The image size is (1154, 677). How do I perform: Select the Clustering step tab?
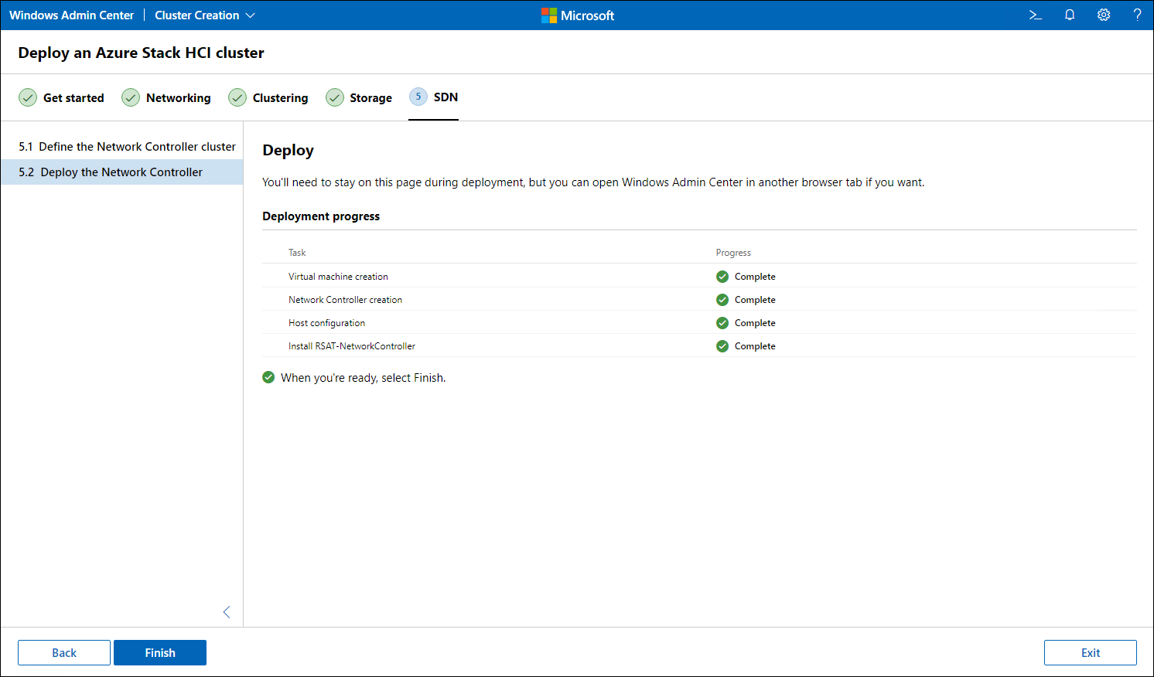click(268, 97)
